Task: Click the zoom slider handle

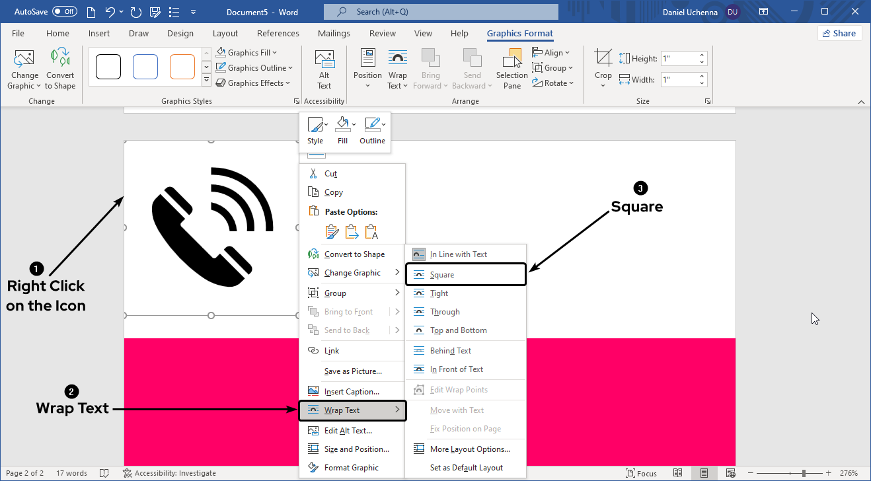Action: pos(804,473)
